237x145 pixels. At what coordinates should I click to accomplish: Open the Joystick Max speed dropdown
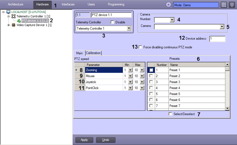[142, 82]
